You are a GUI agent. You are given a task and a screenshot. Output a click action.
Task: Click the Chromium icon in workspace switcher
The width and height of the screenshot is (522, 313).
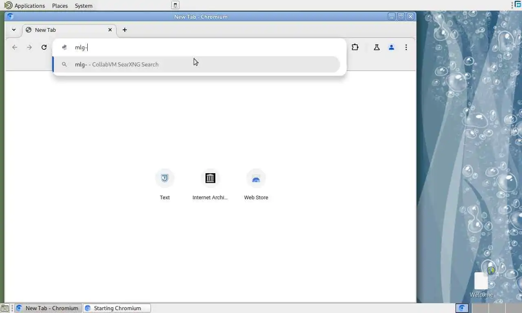(x=462, y=308)
